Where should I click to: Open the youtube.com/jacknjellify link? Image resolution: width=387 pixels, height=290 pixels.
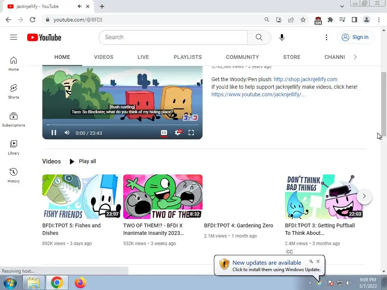pyautogui.click(x=259, y=94)
